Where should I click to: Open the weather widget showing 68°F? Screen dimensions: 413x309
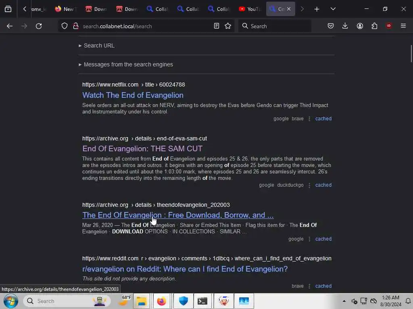[124, 301]
